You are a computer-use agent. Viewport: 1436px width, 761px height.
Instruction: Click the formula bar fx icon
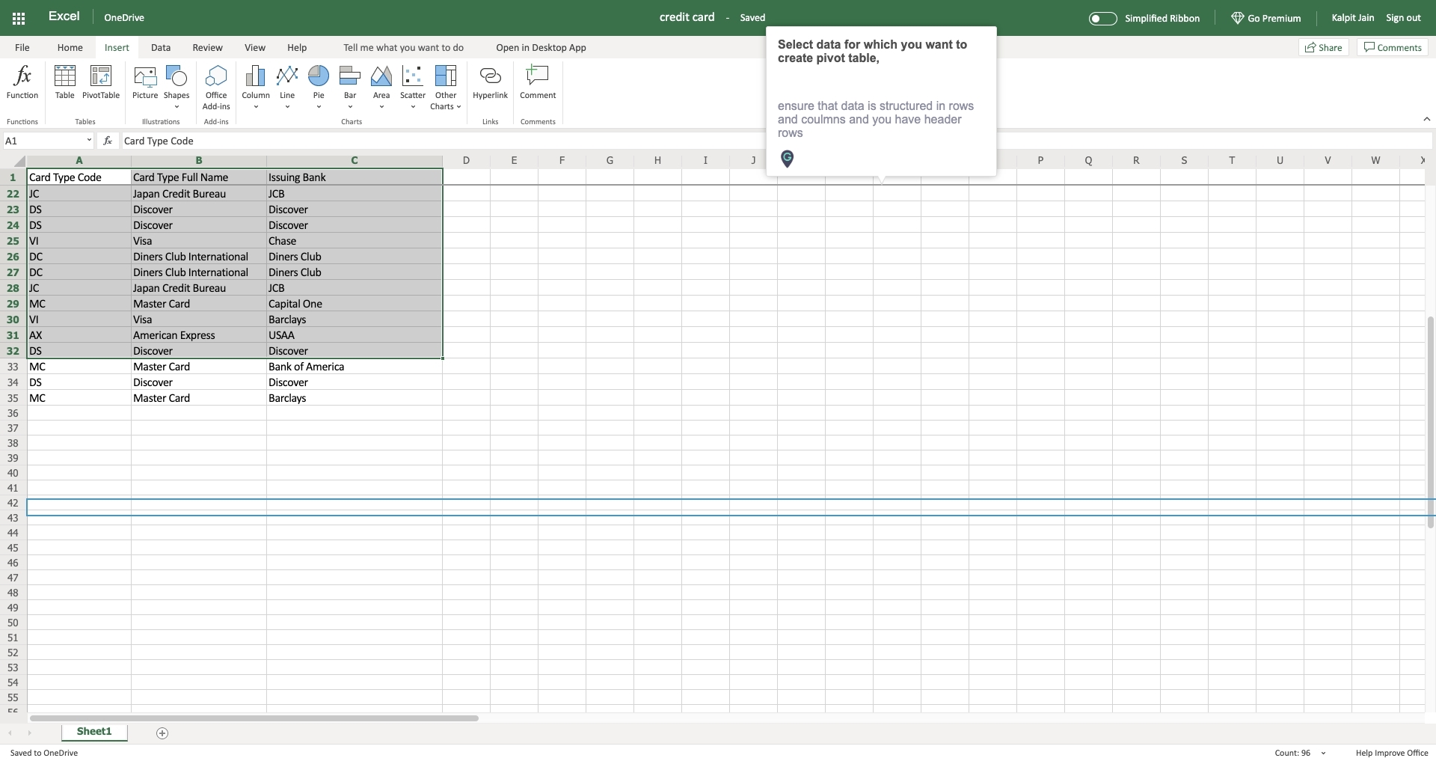tap(108, 141)
